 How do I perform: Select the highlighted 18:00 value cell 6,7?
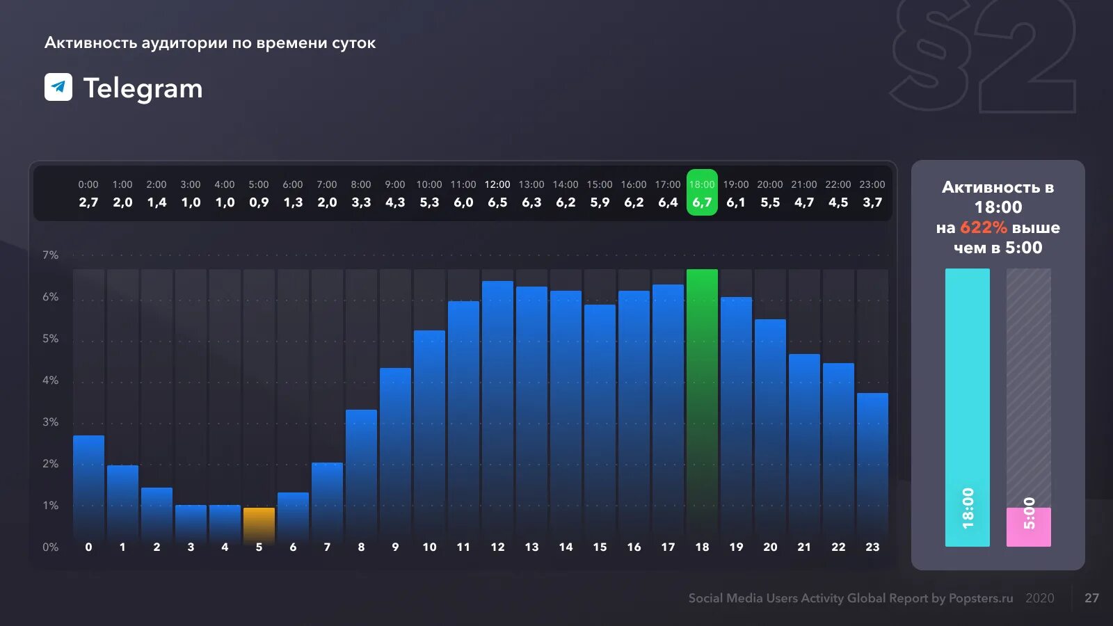702,193
